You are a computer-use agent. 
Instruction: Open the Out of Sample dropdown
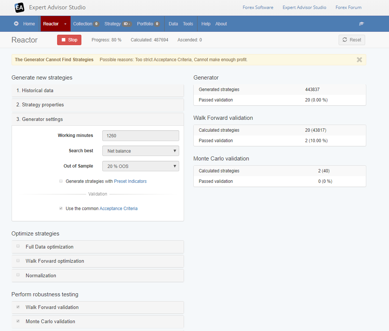(141, 166)
